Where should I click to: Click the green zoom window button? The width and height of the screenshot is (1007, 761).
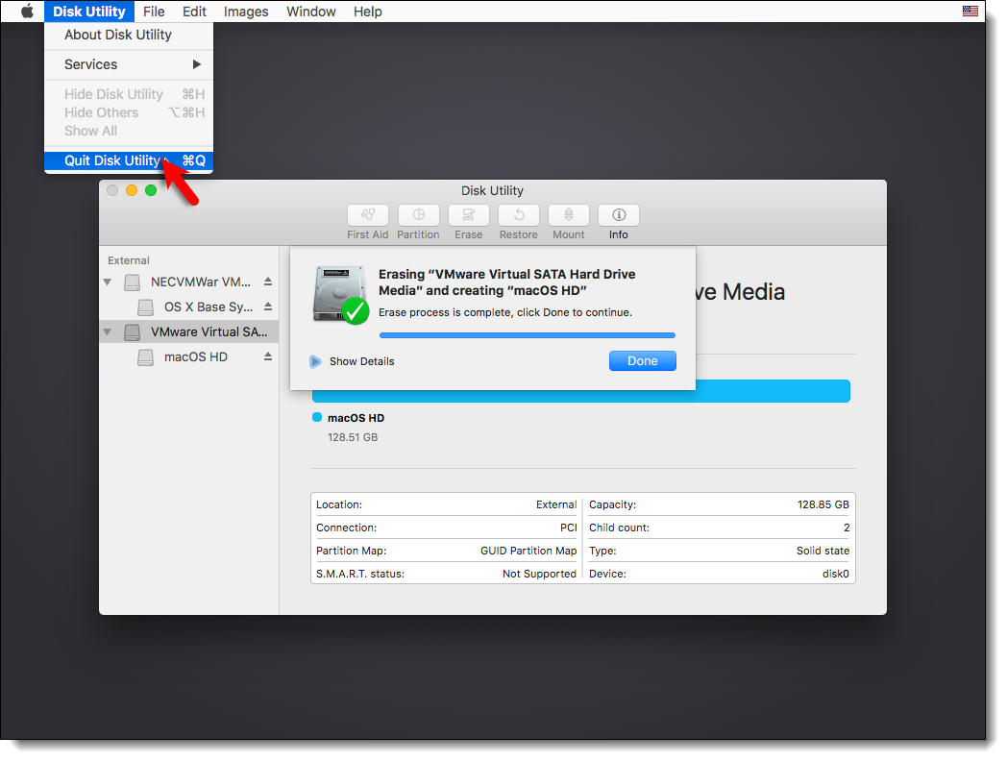[x=151, y=190]
